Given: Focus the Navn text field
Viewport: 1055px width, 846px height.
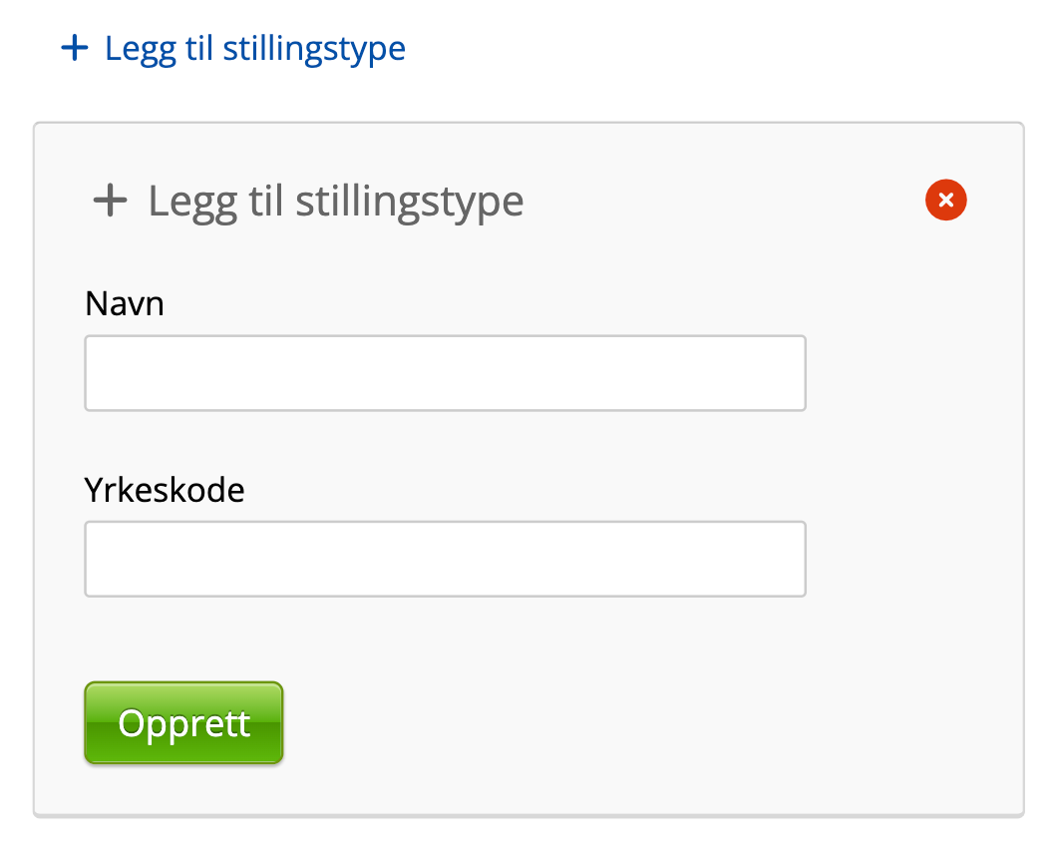Looking at the screenshot, I should point(445,373).
